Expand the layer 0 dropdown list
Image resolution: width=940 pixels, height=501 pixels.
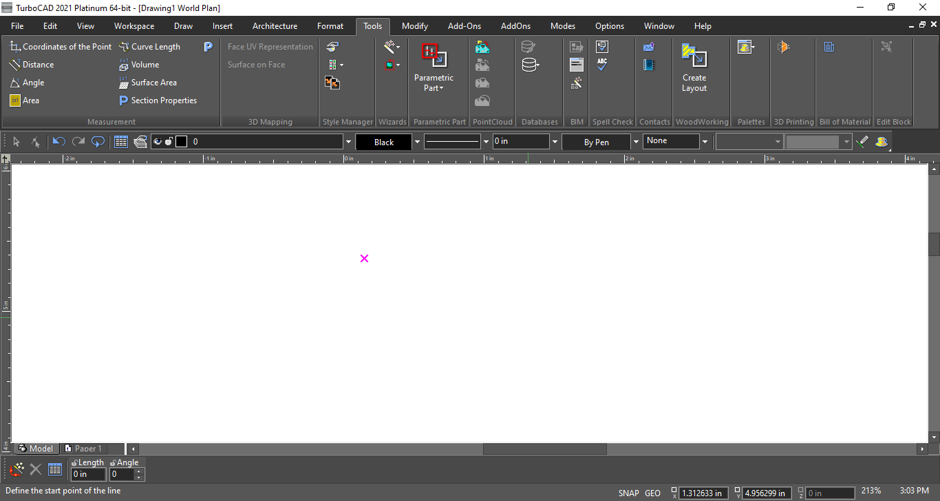coord(348,142)
